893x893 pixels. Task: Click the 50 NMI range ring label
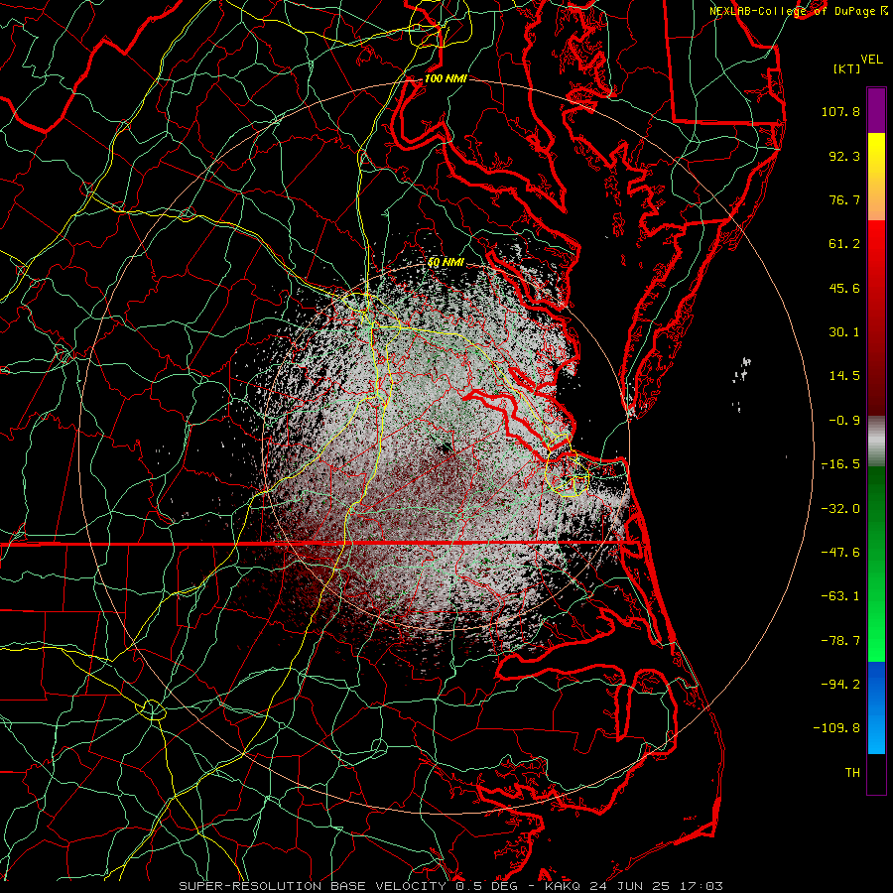[x=446, y=263]
